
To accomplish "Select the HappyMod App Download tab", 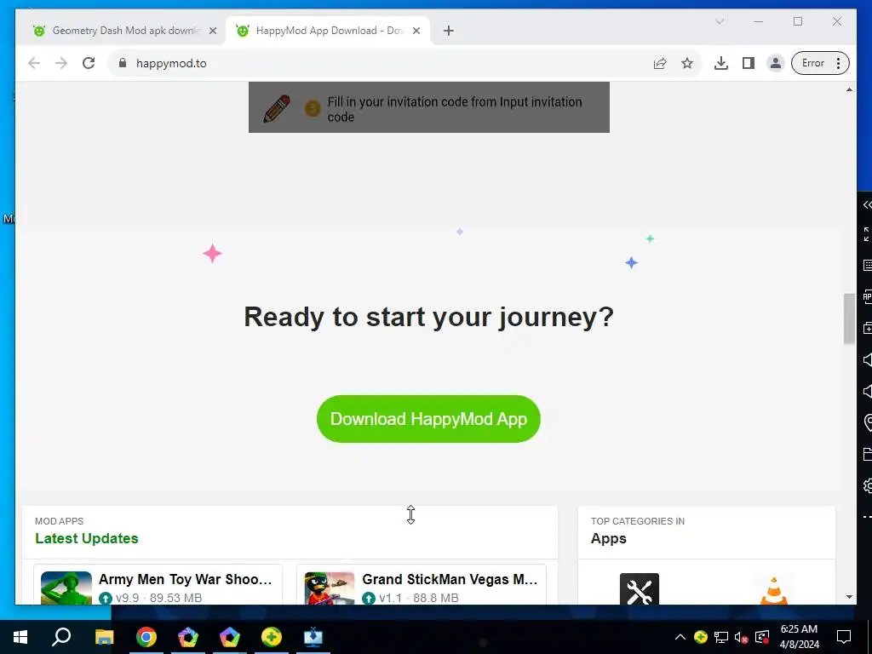I will pyautogui.click(x=328, y=31).
